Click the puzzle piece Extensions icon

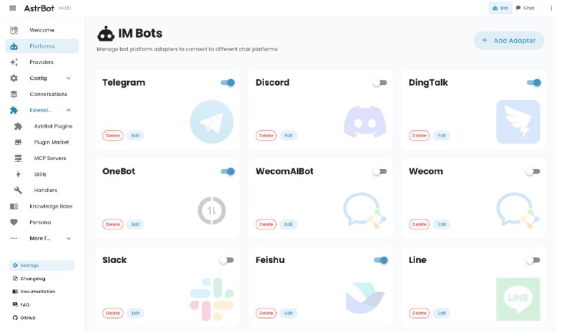(x=13, y=110)
